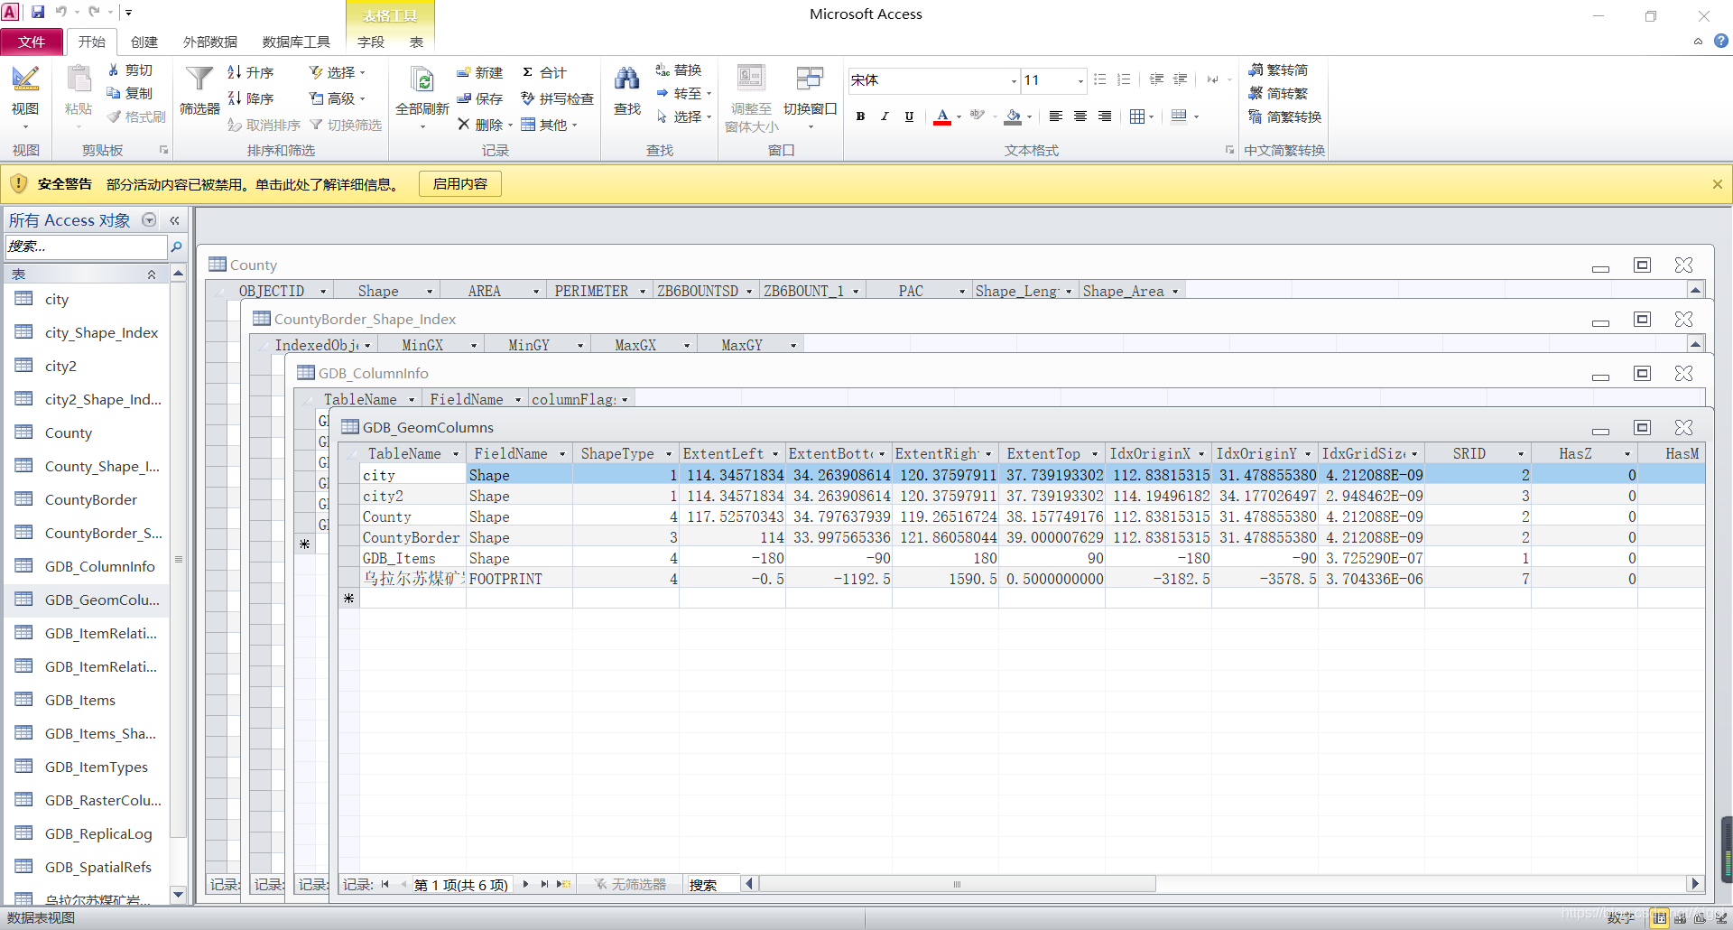1733x930 pixels.
Task: Toggle bold text formatting
Action: pos(860,116)
